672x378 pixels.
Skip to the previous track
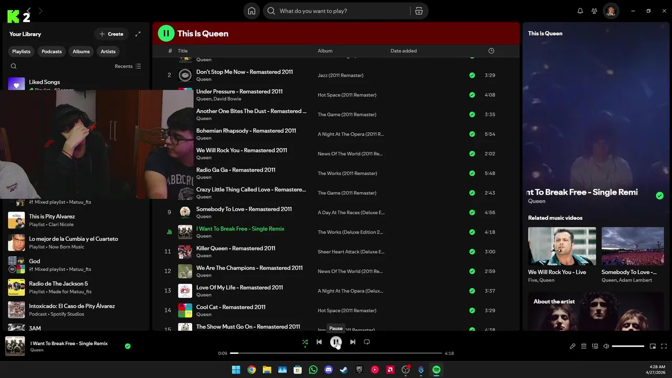pyautogui.click(x=319, y=342)
